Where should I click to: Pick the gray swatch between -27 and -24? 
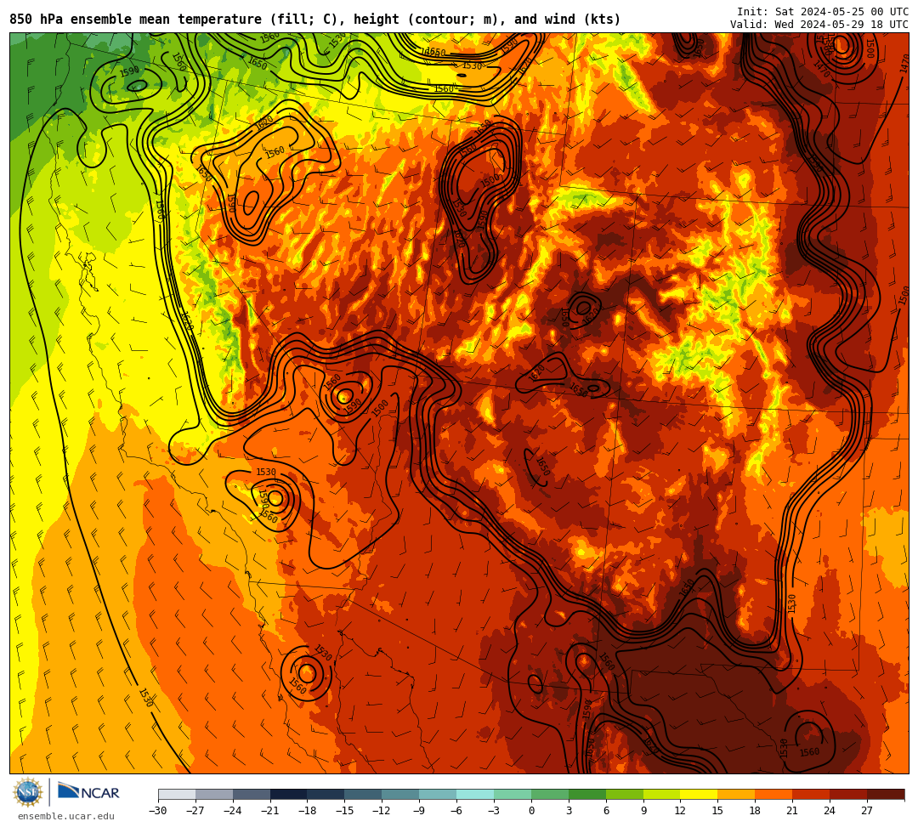[214, 794]
